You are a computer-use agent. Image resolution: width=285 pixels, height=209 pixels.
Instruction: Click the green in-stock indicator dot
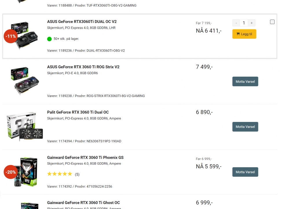49,39
